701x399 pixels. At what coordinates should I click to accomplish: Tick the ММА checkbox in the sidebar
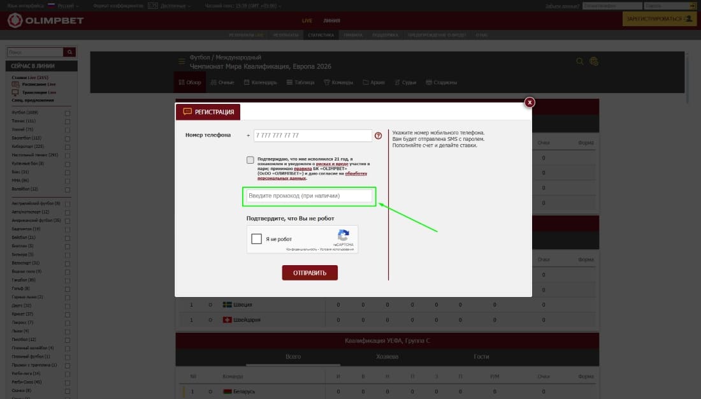click(x=68, y=181)
